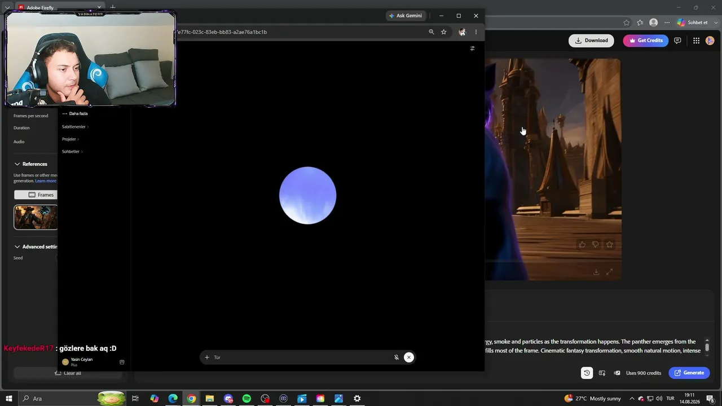Click the generated castle video preview

coord(553,169)
